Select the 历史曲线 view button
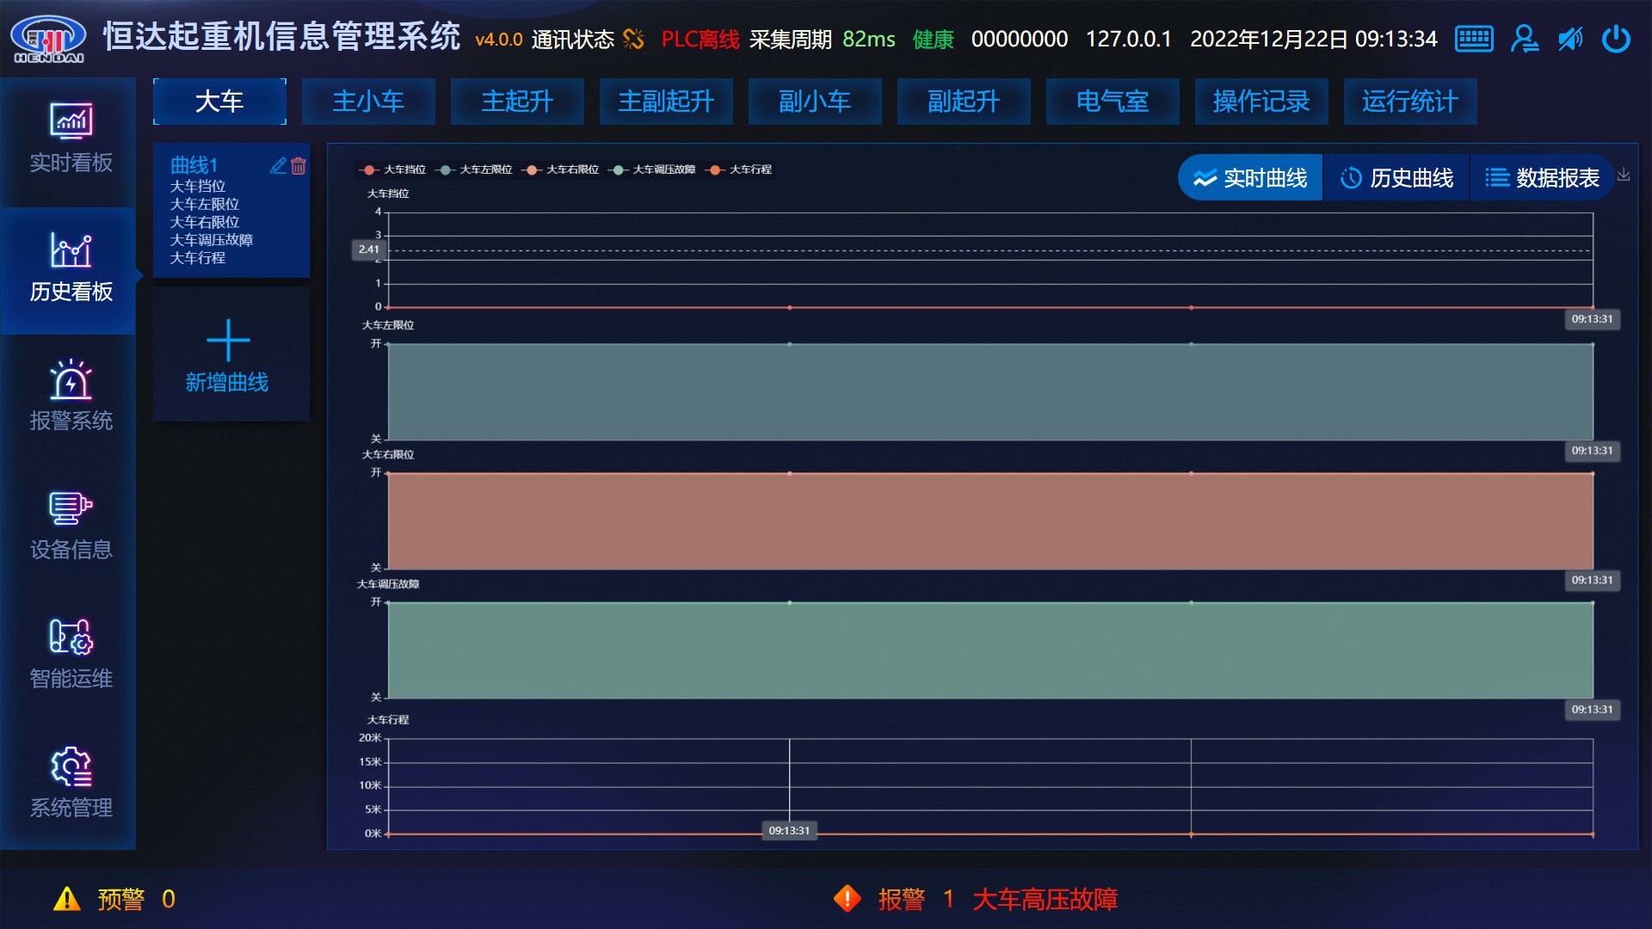The height and width of the screenshot is (929, 1652). click(1396, 178)
